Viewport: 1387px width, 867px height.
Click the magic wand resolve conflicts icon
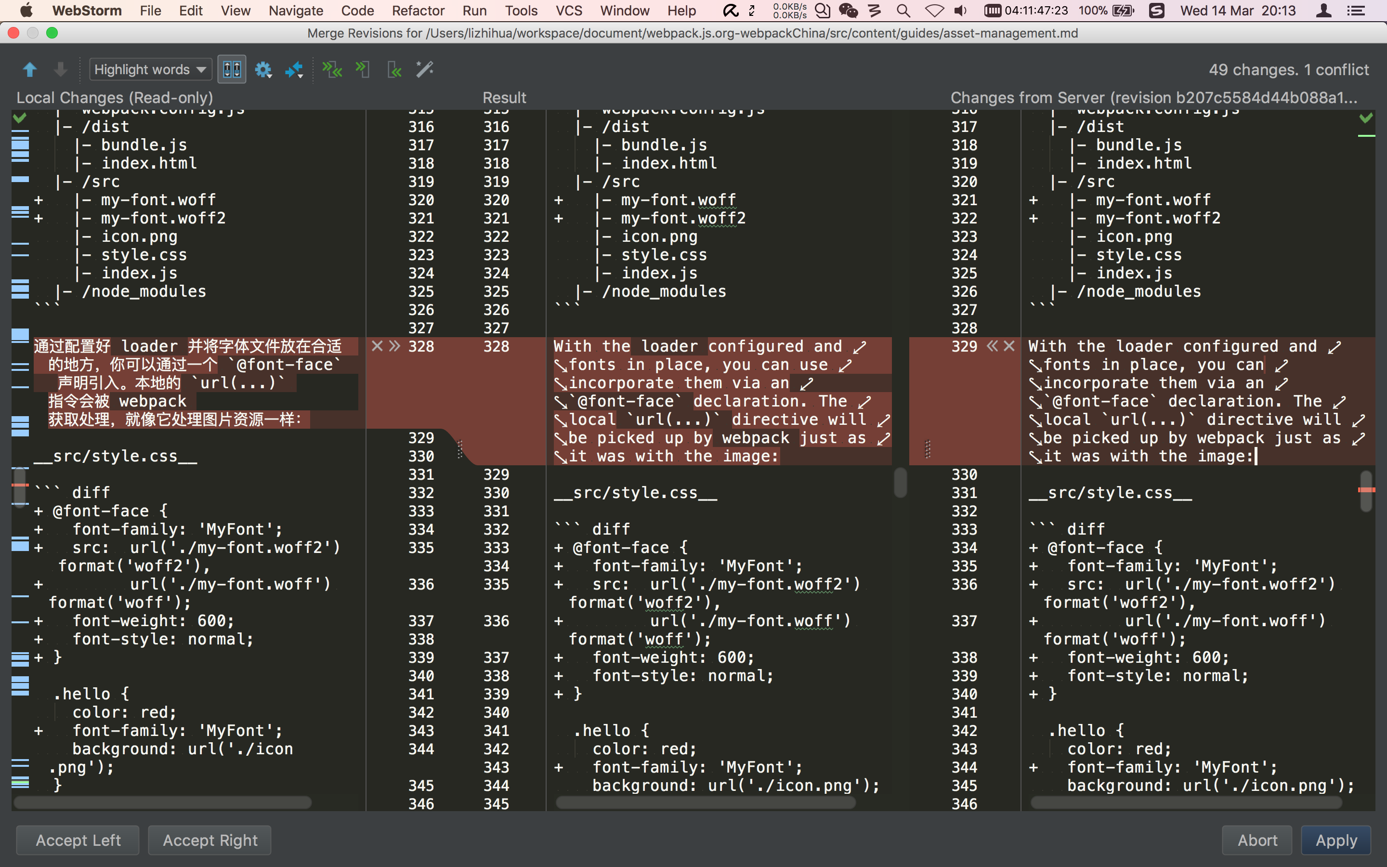click(x=424, y=70)
